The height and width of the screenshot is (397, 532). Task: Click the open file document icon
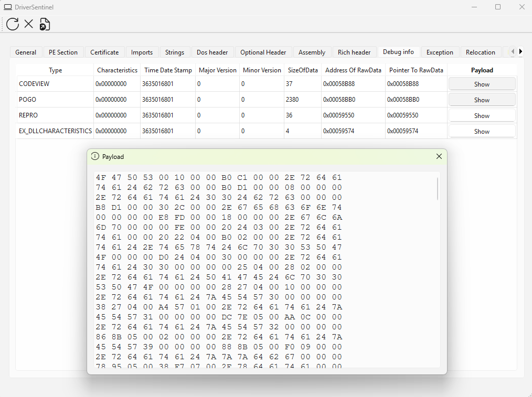(45, 24)
